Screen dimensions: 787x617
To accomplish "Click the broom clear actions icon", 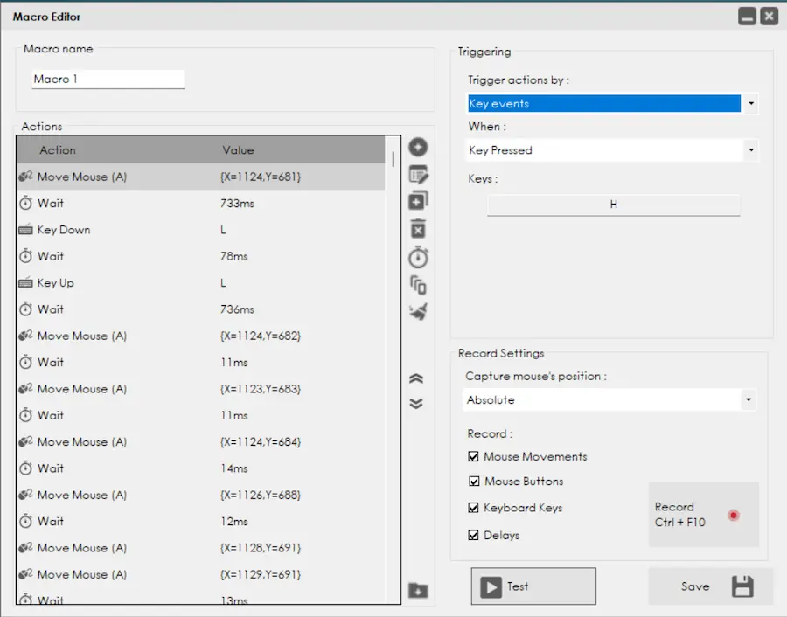I will pyautogui.click(x=418, y=311).
